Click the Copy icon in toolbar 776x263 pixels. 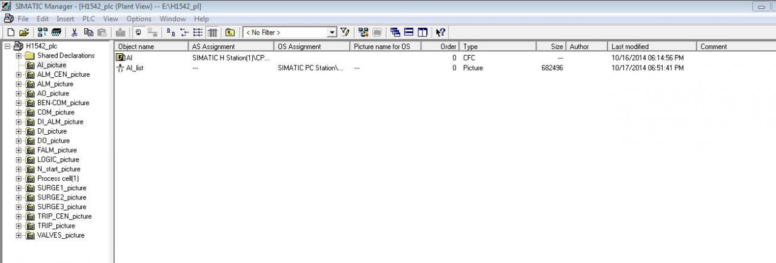pos(89,32)
